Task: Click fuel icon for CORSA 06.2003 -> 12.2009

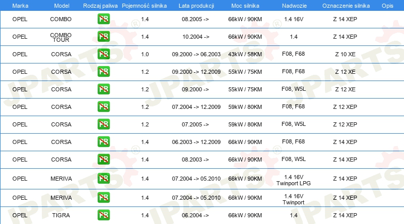Action: [x=103, y=141]
